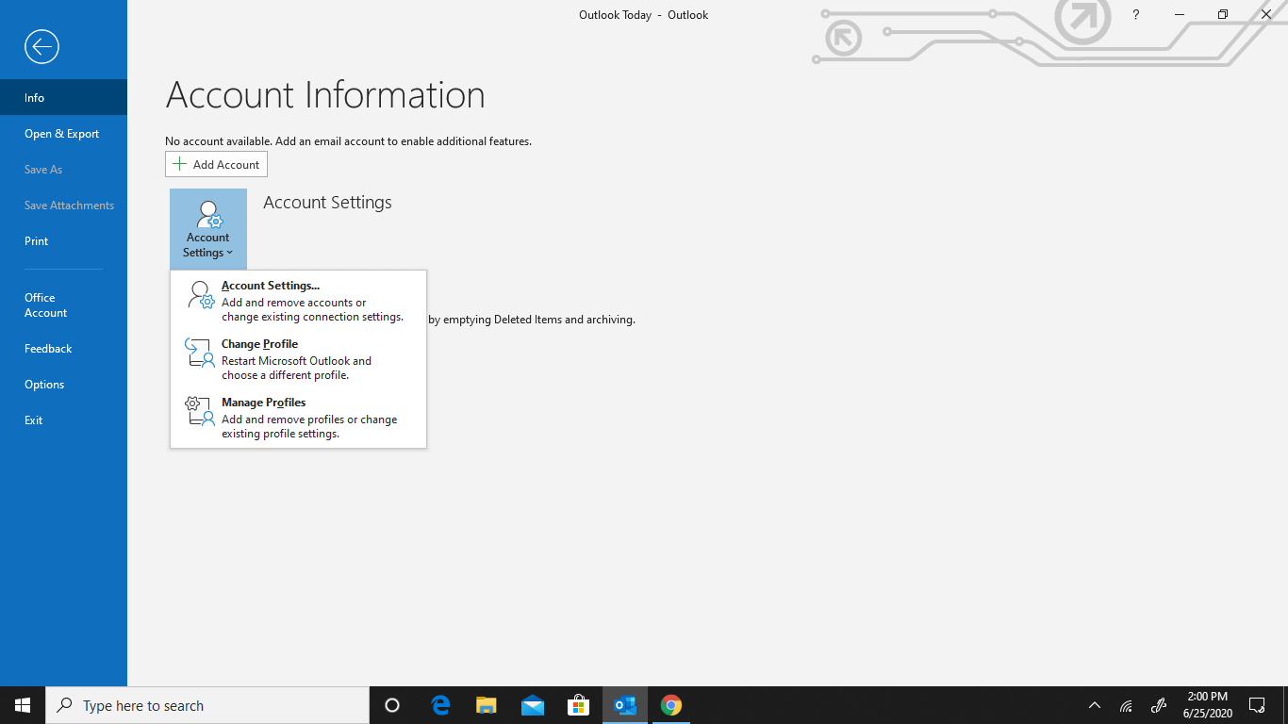Choose Change Profile from the menu
Image resolution: width=1288 pixels, height=724 pixels.
[298, 359]
